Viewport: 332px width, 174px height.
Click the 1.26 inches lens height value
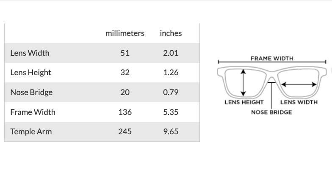click(x=171, y=72)
